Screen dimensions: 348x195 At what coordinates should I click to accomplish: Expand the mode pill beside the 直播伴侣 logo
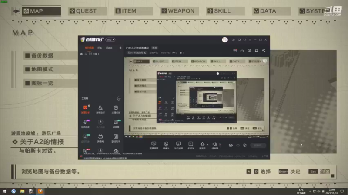(110, 39)
